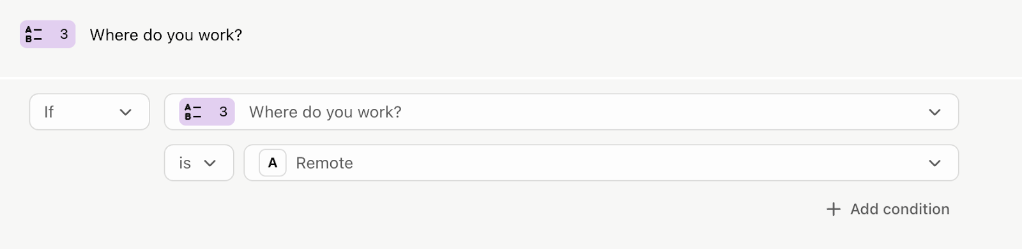This screenshot has width=1022, height=249.
Task: Click the purple multiple-choice icon inside question selector
Action: click(193, 112)
